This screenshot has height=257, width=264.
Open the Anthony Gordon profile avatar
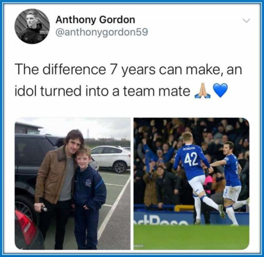click(x=32, y=27)
